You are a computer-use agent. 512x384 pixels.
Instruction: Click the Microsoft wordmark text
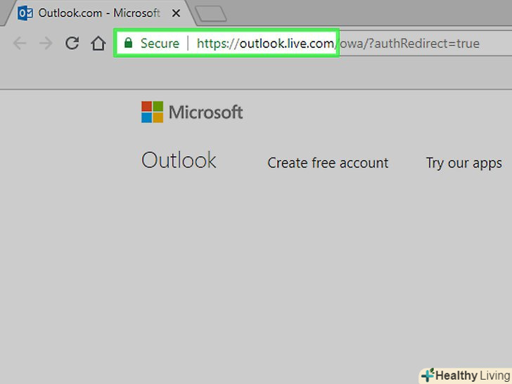pyautogui.click(x=205, y=113)
